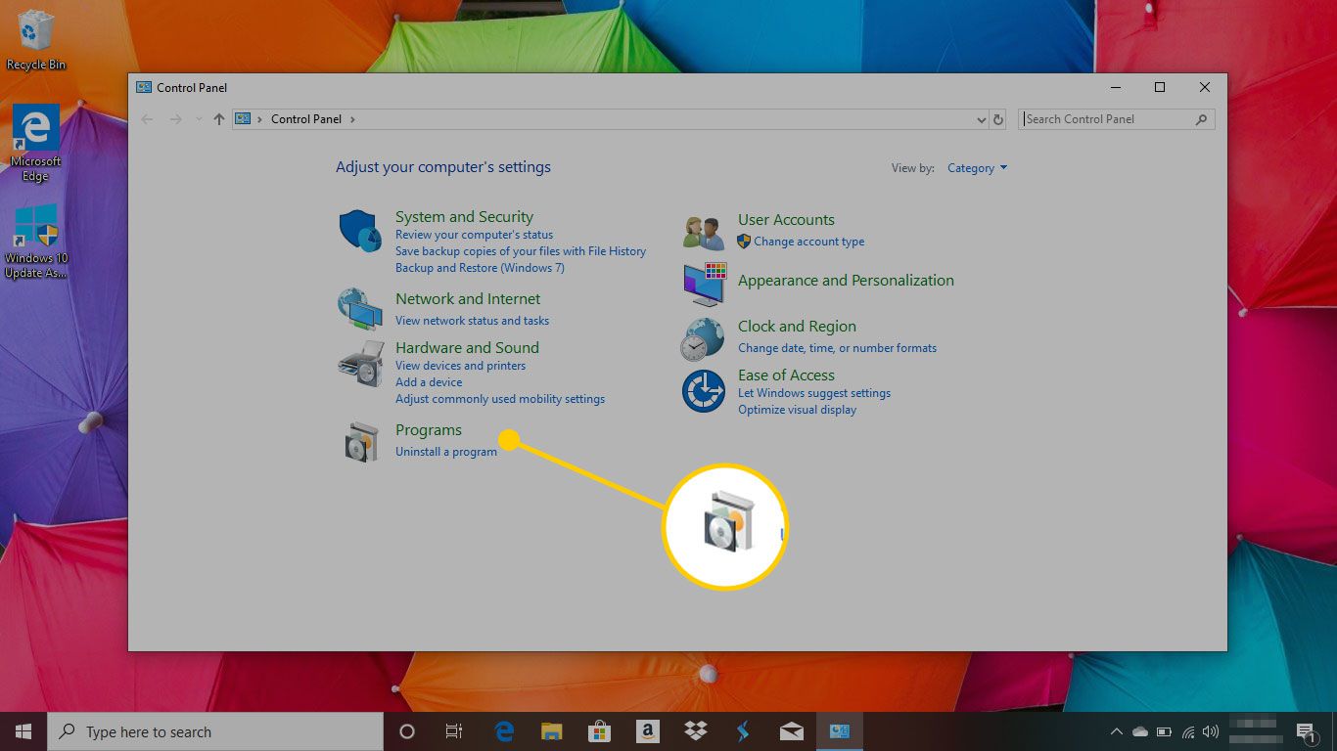
Task: Open the Amazon icon in the taskbar
Action: click(646, 731)
